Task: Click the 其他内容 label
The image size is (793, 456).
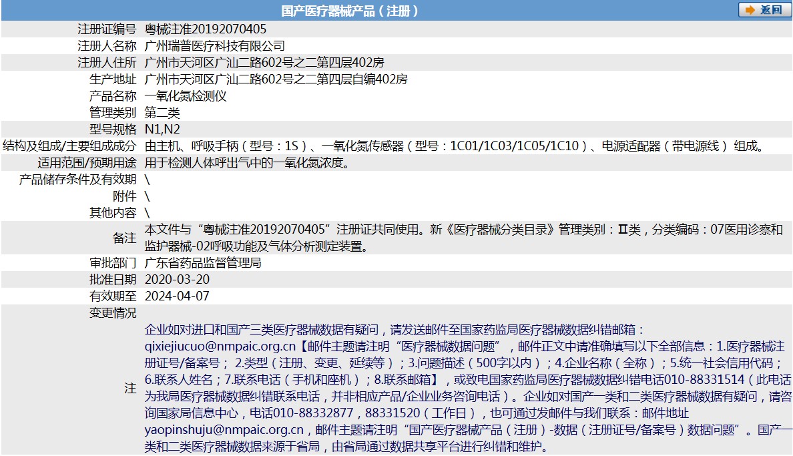Action: tap(113, 212)
